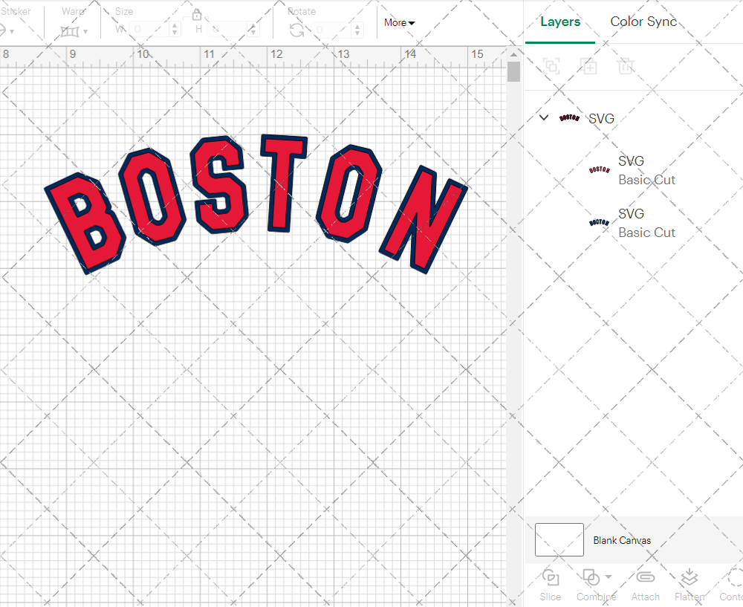Screen dimensions: 743x607
Task: Switch to the Color Sync tab
Action: (x=643, y=22)
